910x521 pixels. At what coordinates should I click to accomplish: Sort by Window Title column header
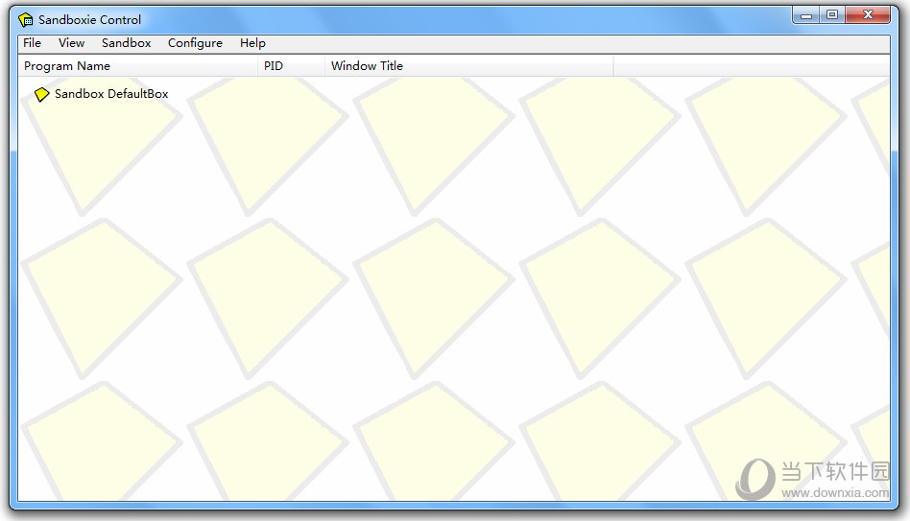[x=469, y=66]
